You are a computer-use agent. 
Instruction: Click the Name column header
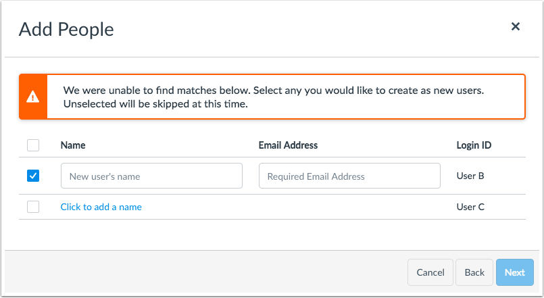click(73, 145)
